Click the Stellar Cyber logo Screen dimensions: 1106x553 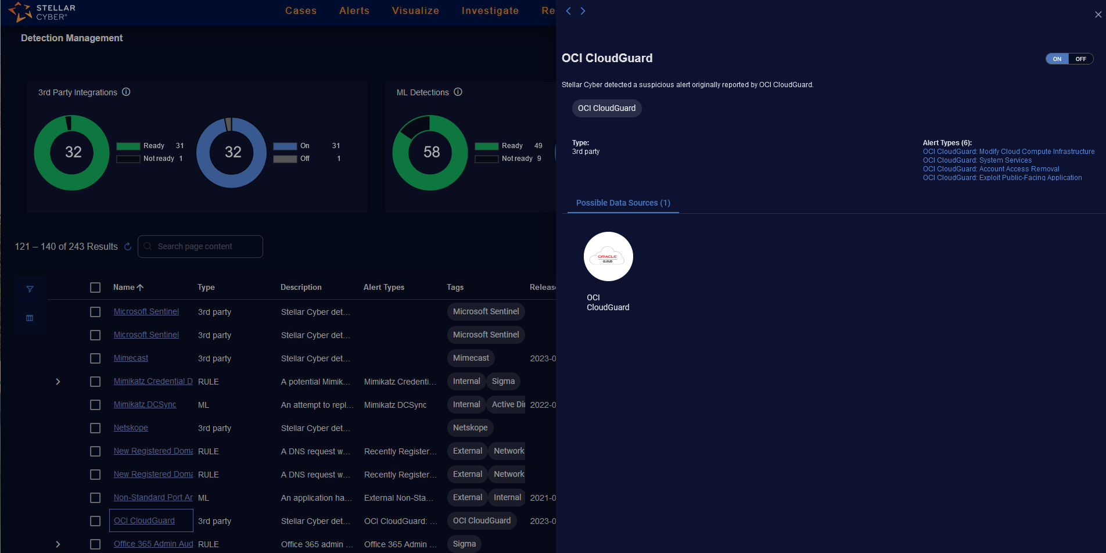[x=42, y=12]
